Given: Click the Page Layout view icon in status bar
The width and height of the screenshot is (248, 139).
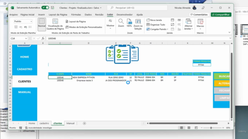Looking at the screenshot, I should click(189, 128).
